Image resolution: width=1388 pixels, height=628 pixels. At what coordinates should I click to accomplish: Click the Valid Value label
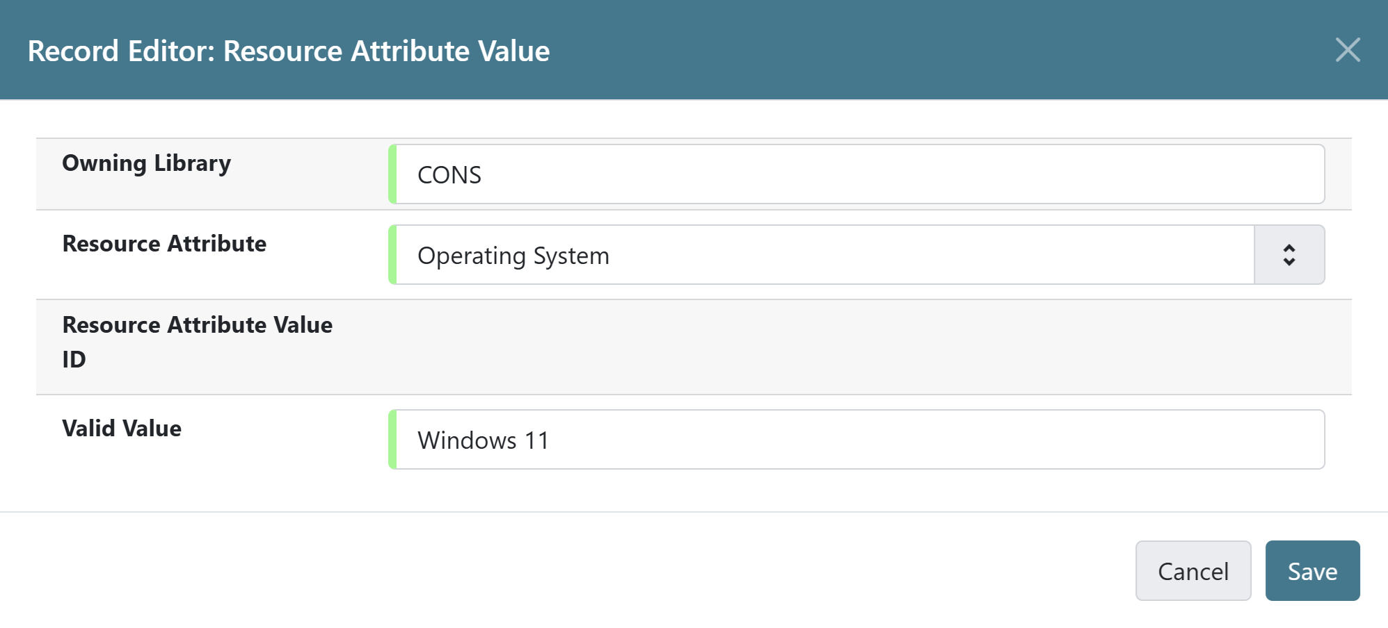[x=121, y=428]
